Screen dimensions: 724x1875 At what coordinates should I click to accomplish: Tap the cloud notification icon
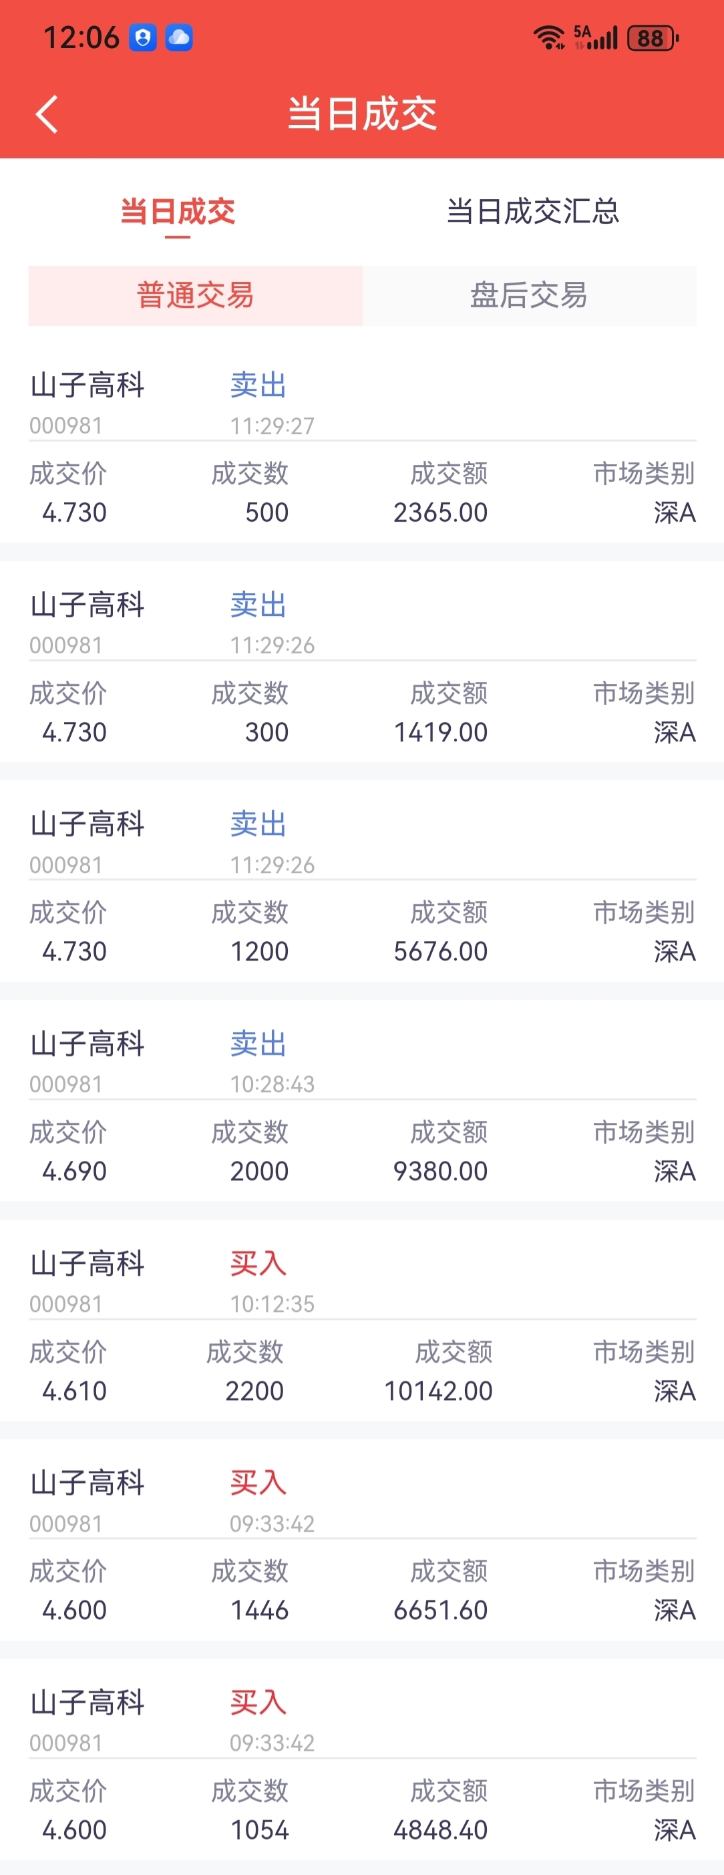click(x=179, y=38)
